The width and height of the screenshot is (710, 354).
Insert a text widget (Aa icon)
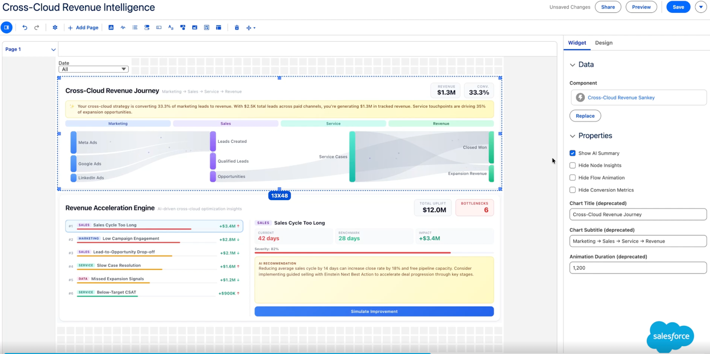(x=171, y=28)
